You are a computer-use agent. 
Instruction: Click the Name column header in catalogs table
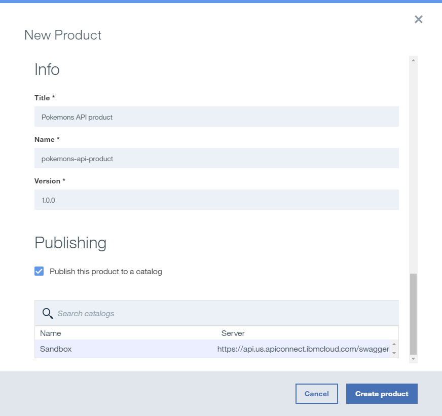[51, 333]
